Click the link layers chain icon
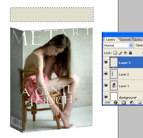The image size is (143, 138). pyautogui.click(x=107, y=102)
